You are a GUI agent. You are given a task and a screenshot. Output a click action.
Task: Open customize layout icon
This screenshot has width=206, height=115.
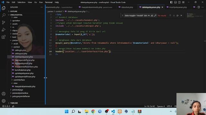pyautogui.click(x=183, y=2)
